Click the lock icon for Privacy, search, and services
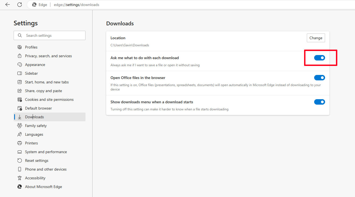Screen dimensions: 355x197 coord(20,56)
